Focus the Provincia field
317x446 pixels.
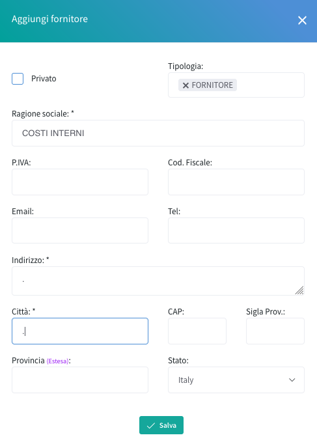pyautogui.click(x=80, y=380)
